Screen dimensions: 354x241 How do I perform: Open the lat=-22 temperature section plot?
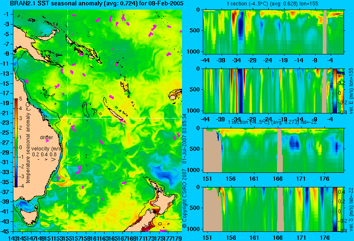[273, 150]
